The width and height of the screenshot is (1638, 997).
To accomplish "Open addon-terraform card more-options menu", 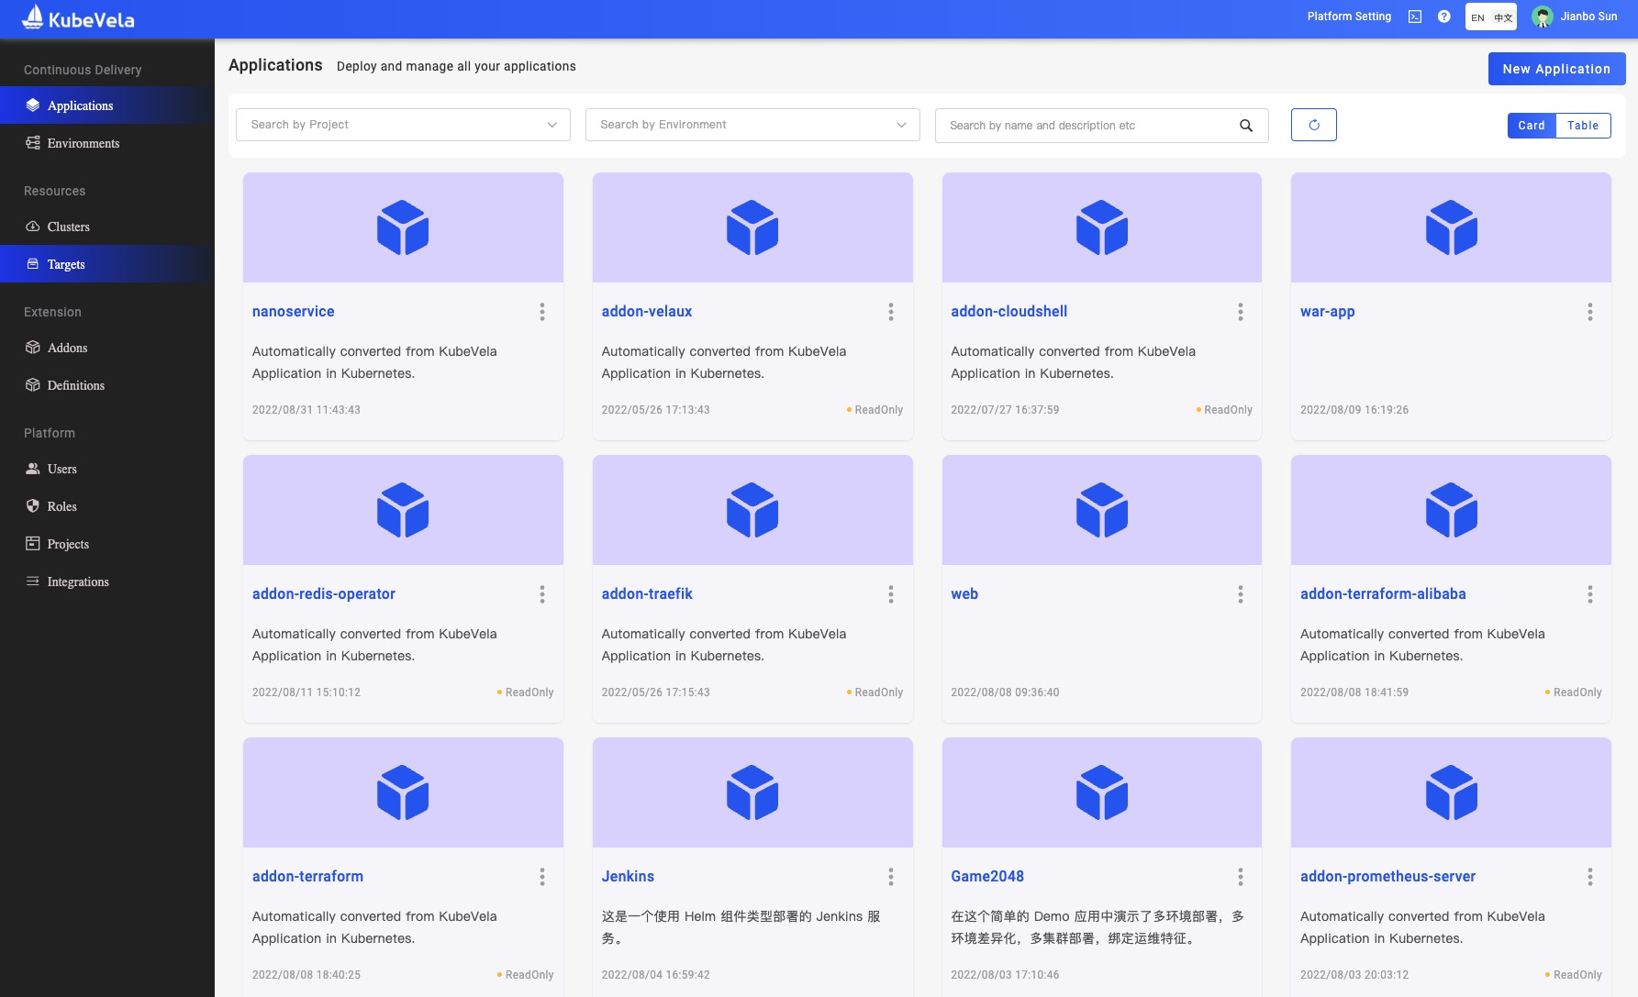I will (x=542, y=877).
